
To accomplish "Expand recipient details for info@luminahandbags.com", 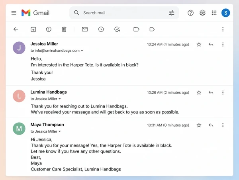I will (x=82, y=51).
